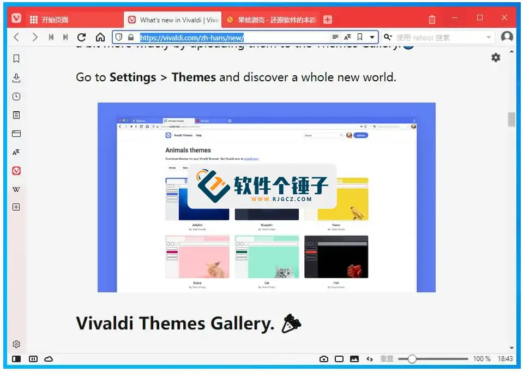Screen dimensions: 524x372
Task: Open the closed tabs trash can
Action: pyautogui.click(x=432, y=20)
